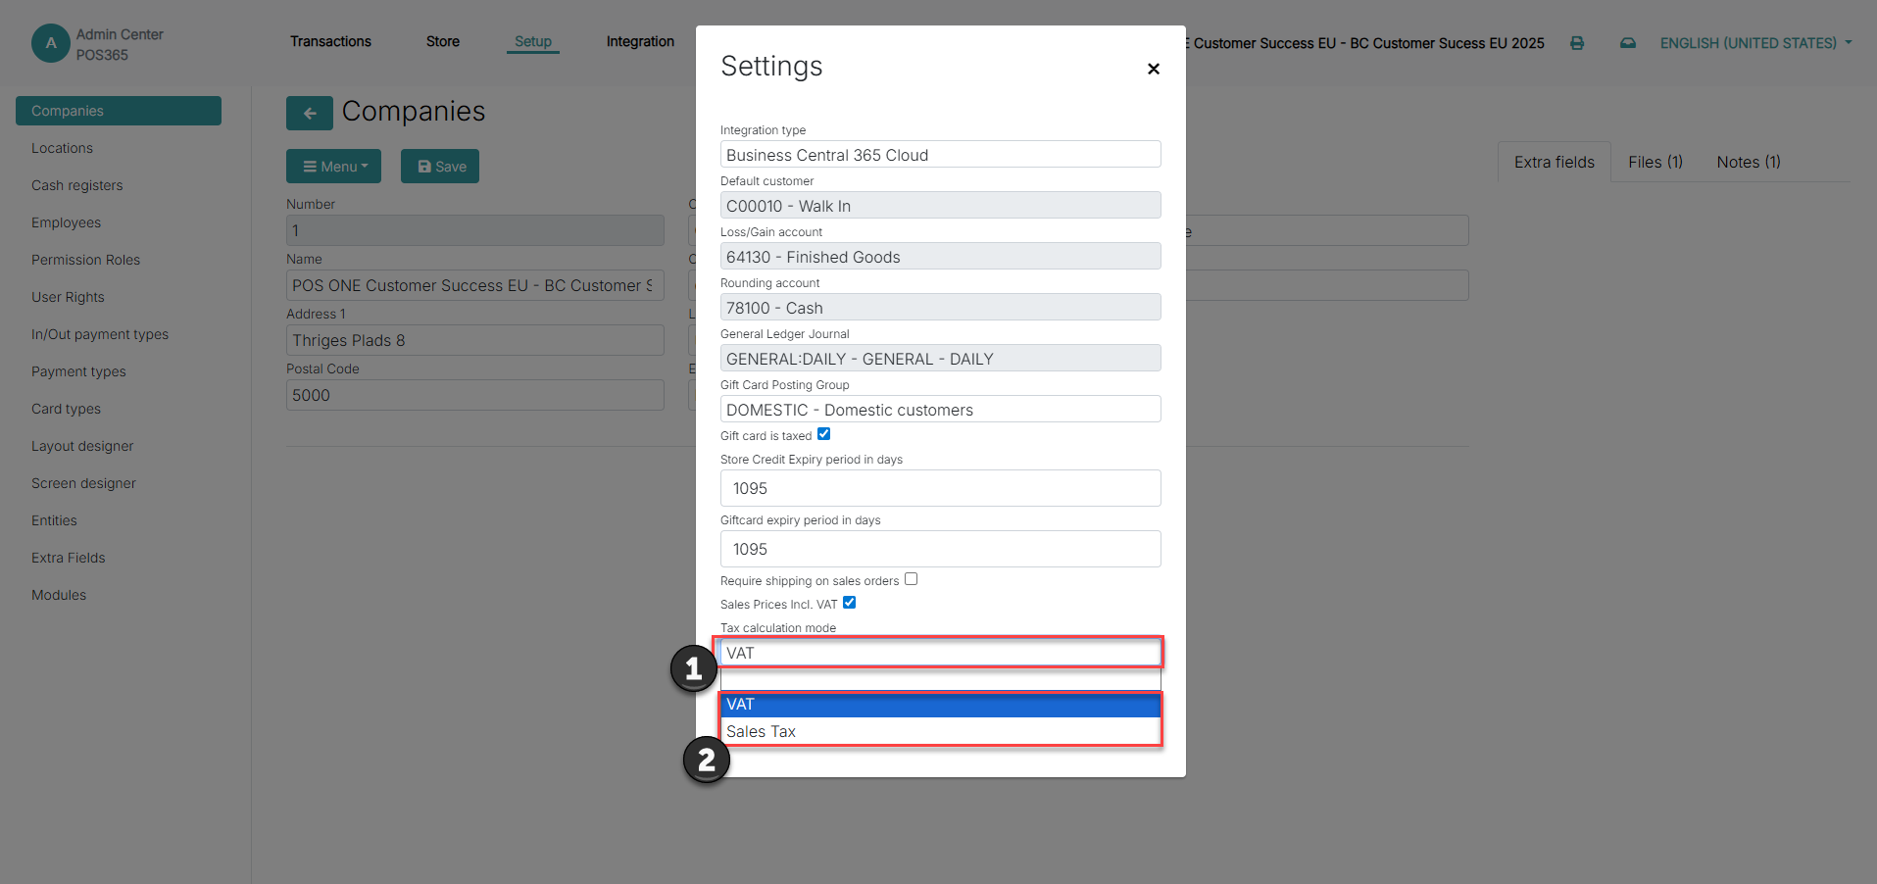Switch to the Files (1) tab

click(x=1655, y=163)
